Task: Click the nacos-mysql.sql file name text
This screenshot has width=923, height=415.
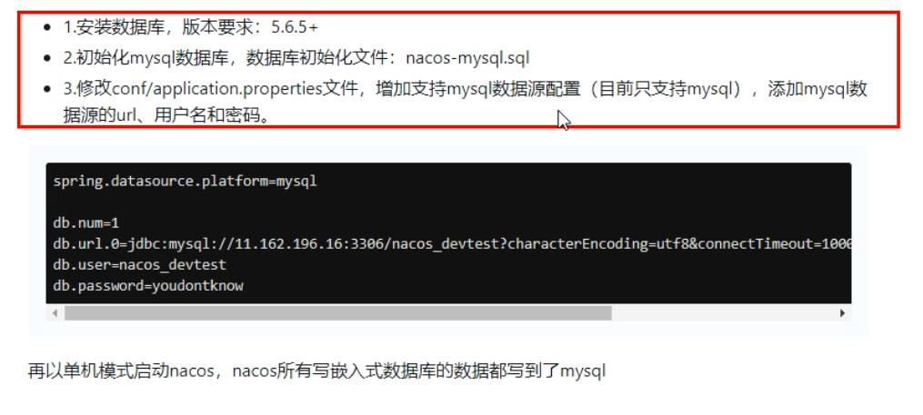Action: tap(467, 58)
